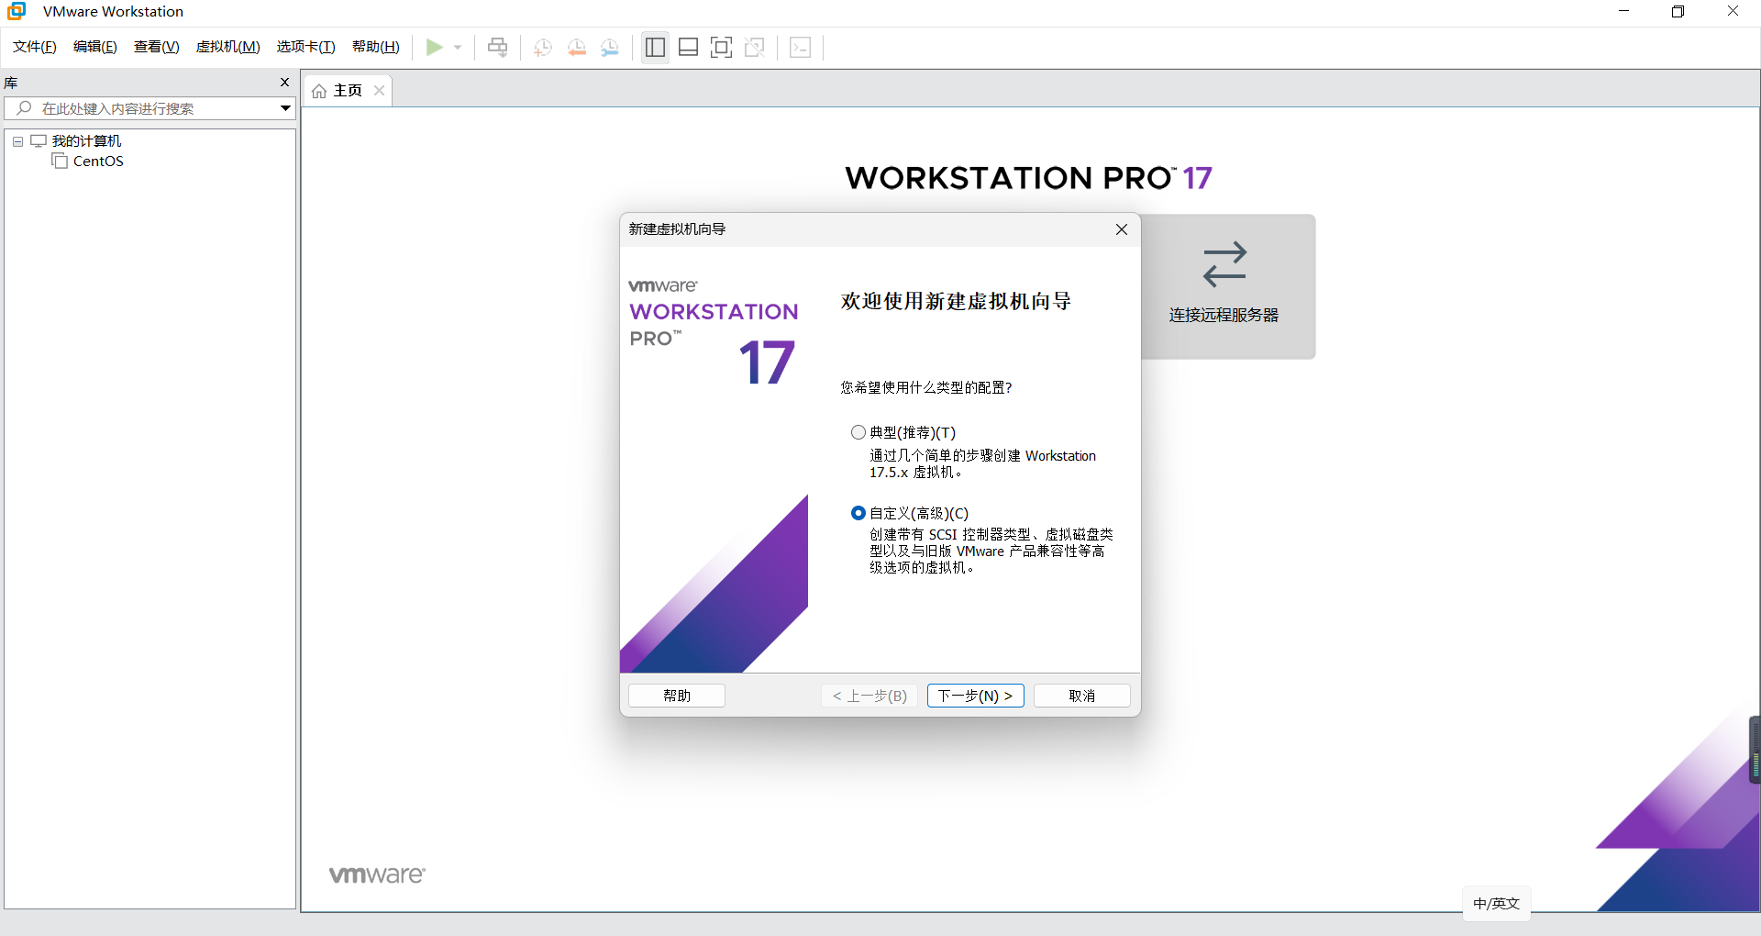This screenshot has width=1761, height=936.
Task: Toggle the 中/英文 language switcher
Action: [x=1496, y=903]
